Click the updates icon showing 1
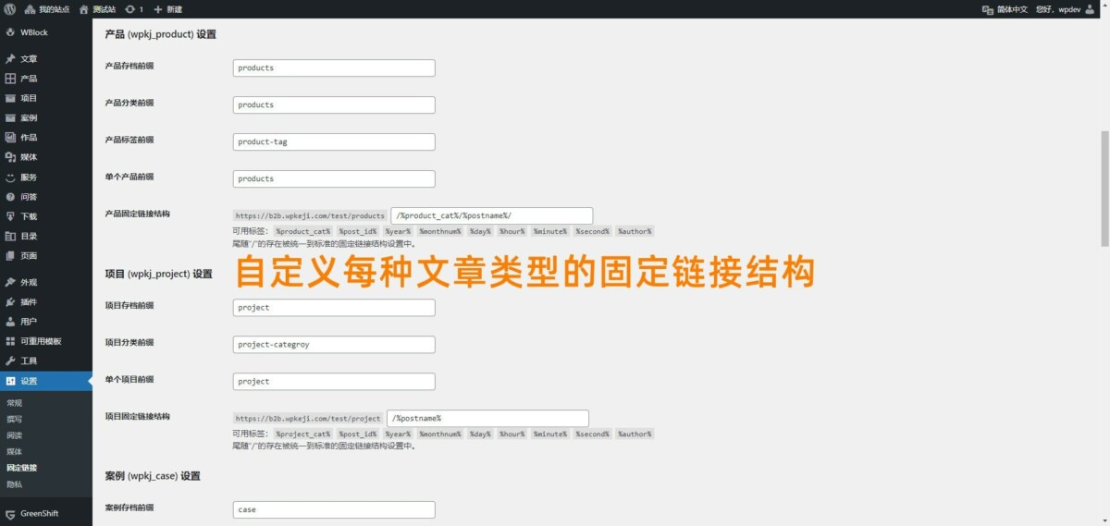1110x526 pixels. pos(134,9)
